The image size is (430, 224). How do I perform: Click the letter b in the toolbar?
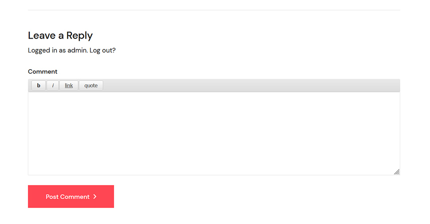(39, 85)
